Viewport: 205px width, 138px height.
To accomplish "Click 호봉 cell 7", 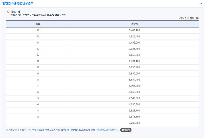I will 38,86.
